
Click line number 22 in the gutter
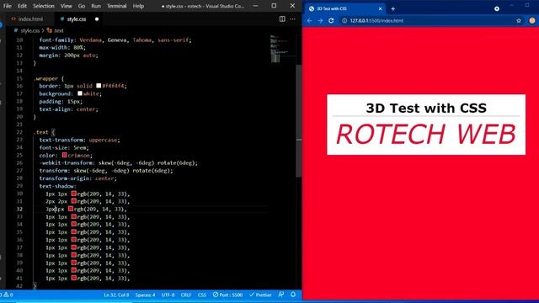(19, 132)
